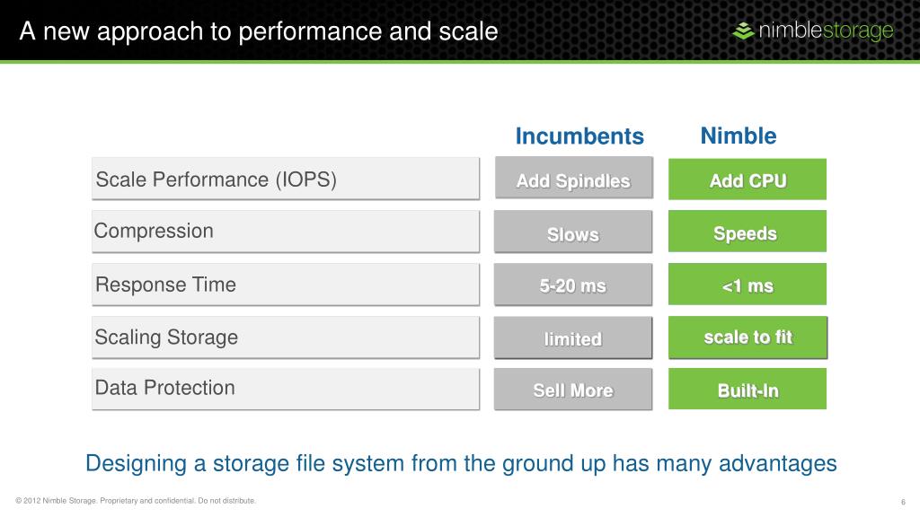Click the Nimble Storage logo icon
The image size is (920, 517).
743,31
